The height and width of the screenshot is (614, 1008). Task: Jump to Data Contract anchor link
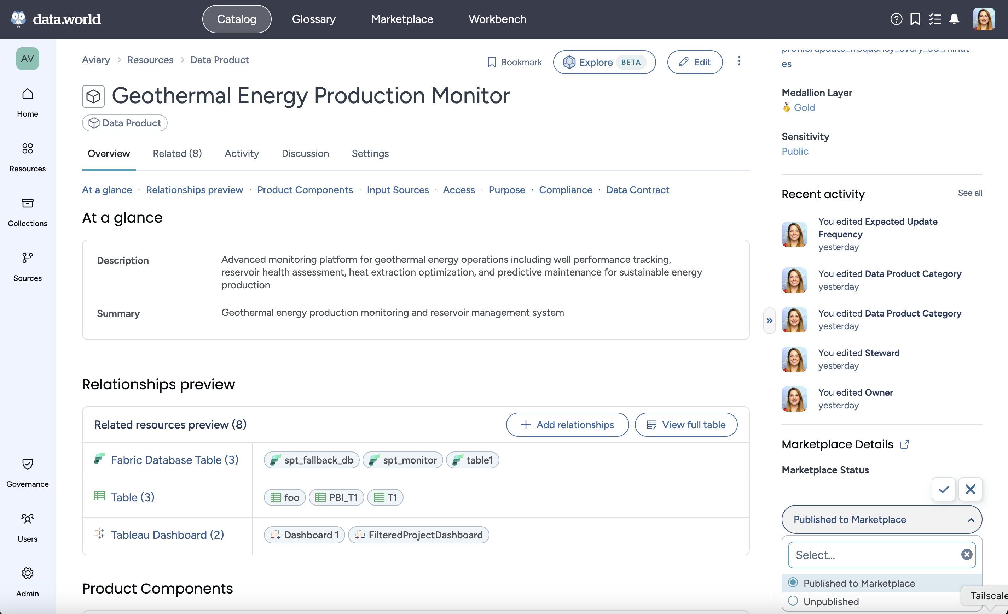tap(637, 190)
